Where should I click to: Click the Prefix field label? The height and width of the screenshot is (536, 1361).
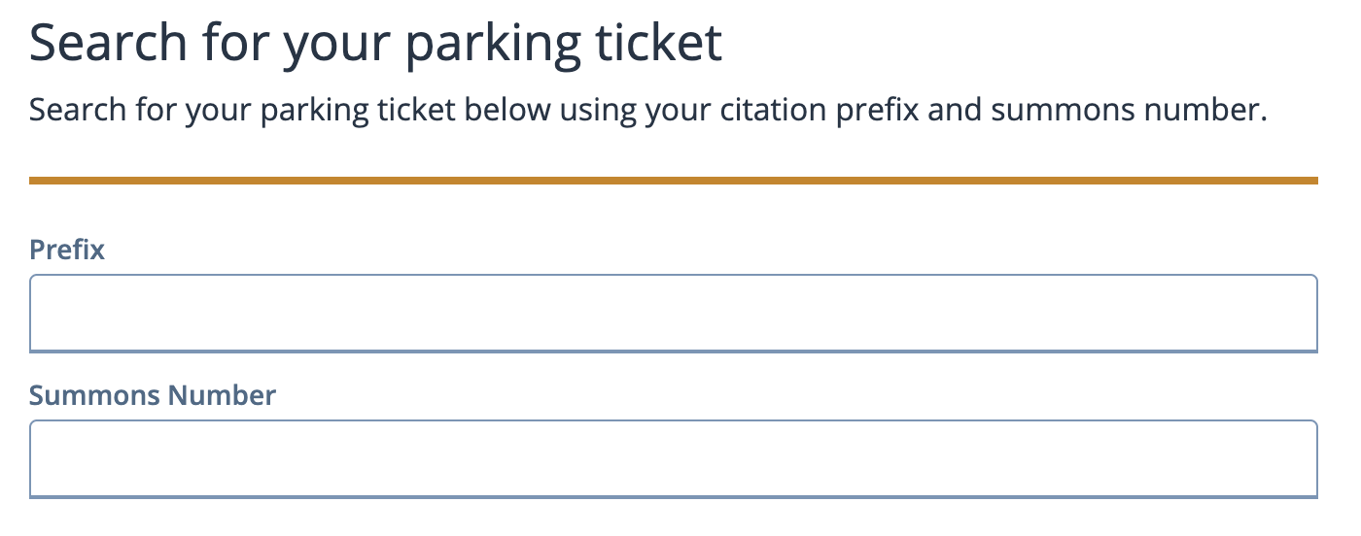click(67, 250)
